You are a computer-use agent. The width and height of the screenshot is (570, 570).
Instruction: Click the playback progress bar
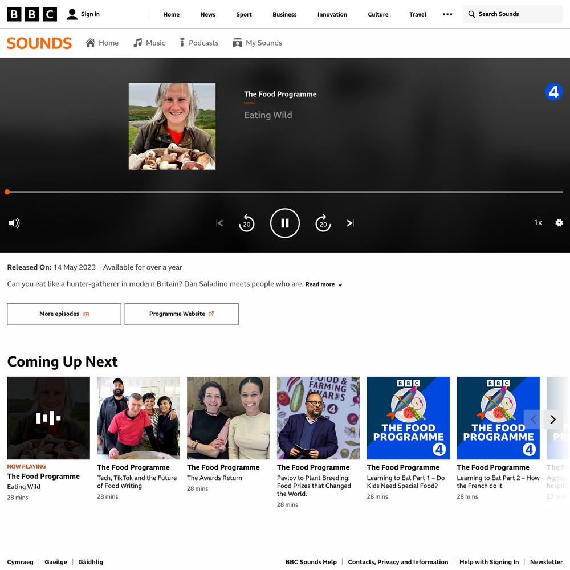tap(285, 192)
